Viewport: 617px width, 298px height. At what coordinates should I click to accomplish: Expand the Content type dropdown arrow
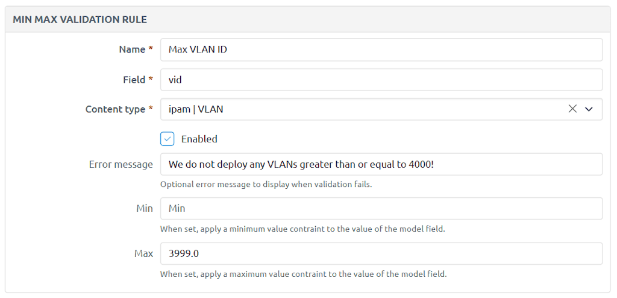(x=589, y=109)
